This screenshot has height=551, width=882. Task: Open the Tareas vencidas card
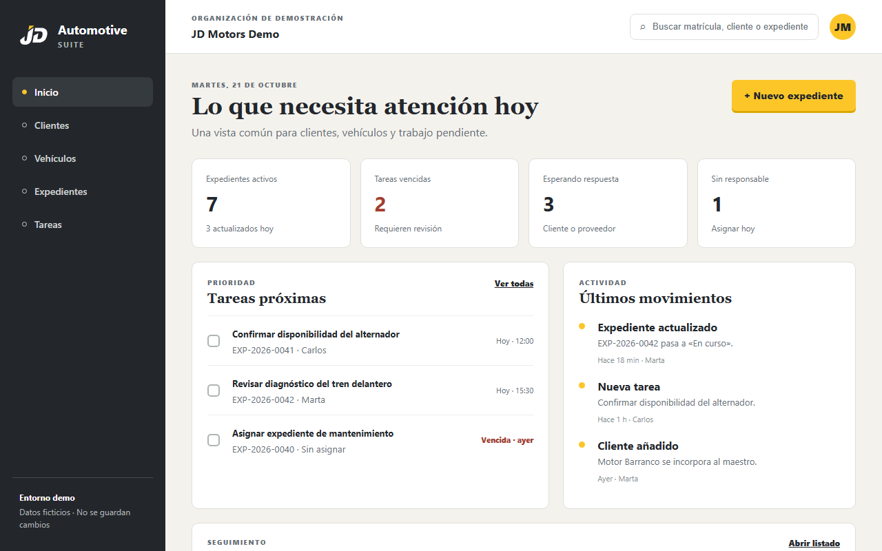440,203
